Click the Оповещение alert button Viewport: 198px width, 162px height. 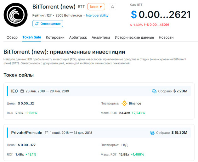coord(48,24)
